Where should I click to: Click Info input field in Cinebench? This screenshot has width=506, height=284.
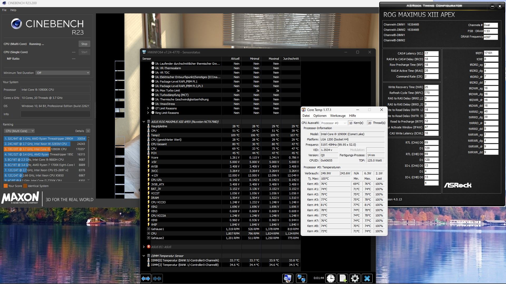pos(56,114)
